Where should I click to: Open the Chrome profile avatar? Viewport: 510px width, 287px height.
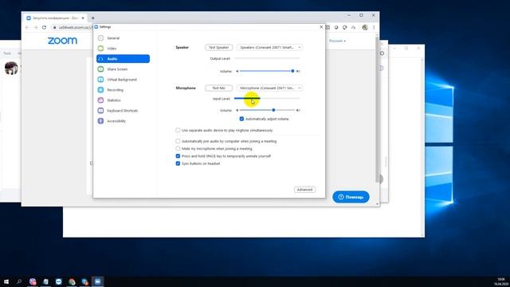365,28
